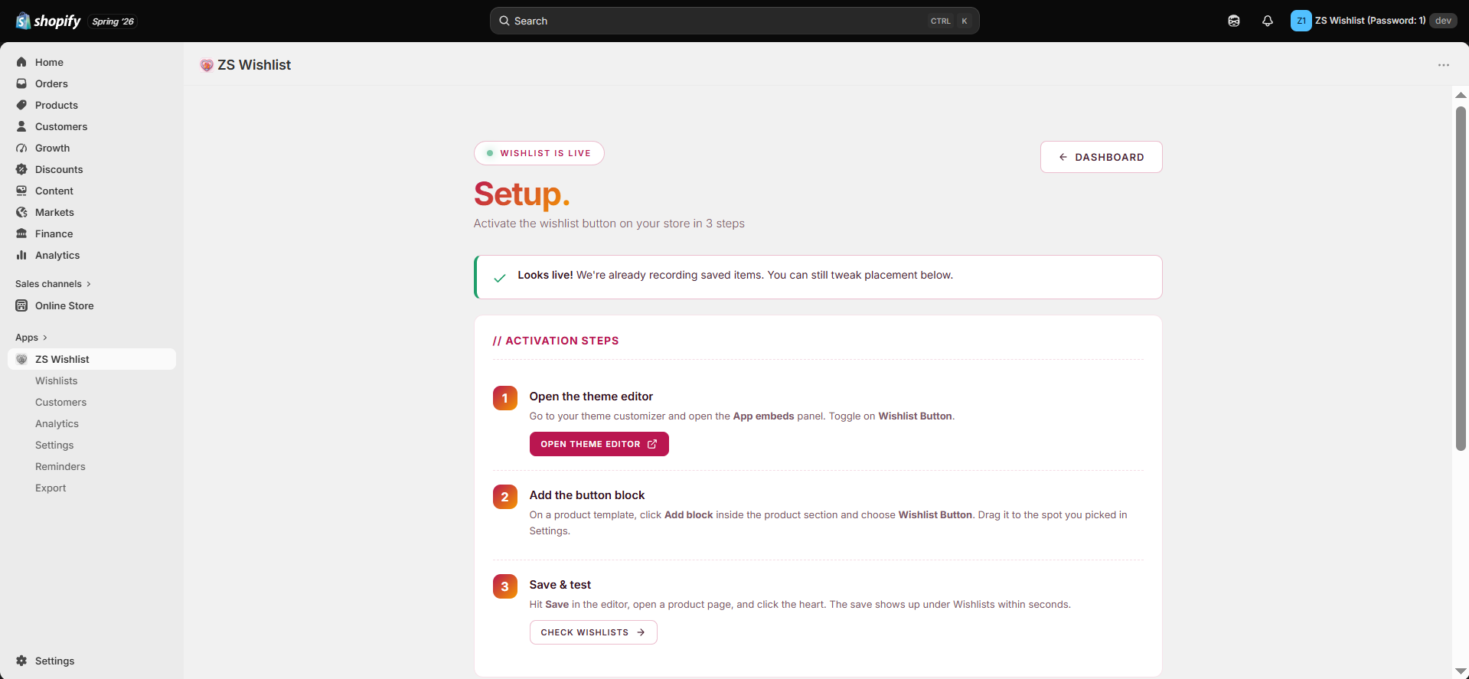Click the 'Add the button block' step heading
Screen dimensions: 1469x679
[587, 495]
